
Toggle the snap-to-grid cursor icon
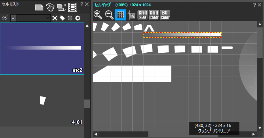tap(132, 15)
